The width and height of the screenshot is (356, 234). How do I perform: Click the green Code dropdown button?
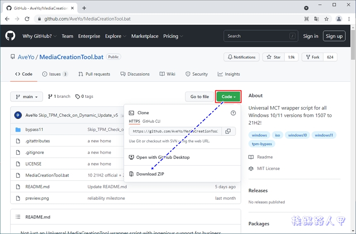tap(228, 97)
